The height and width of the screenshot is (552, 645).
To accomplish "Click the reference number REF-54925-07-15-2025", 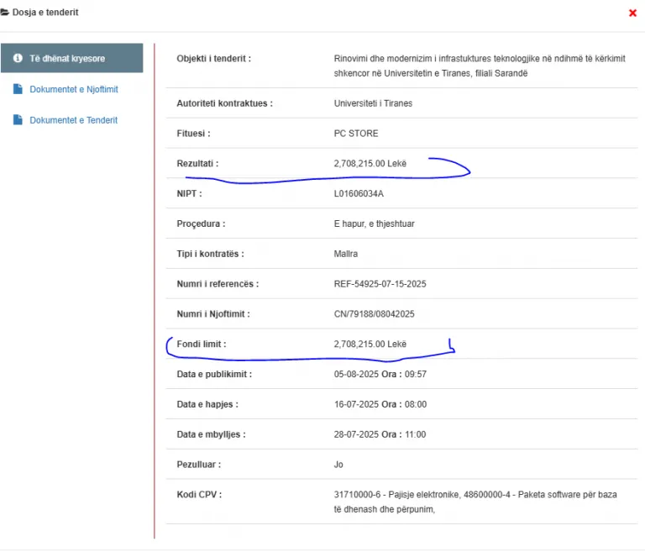I will tap(380, 284).
